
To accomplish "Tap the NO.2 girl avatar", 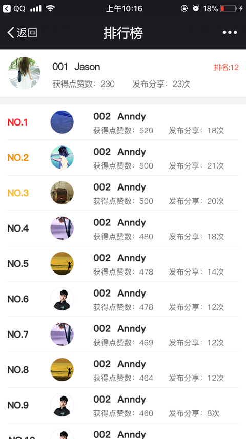I will point(62,157).
